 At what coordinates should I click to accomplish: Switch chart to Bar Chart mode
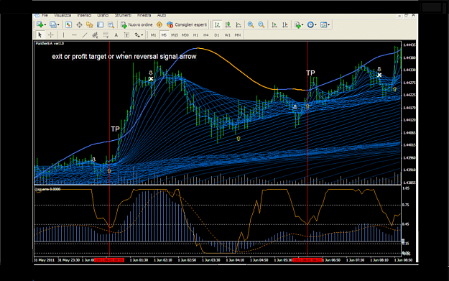coord(218,24)
